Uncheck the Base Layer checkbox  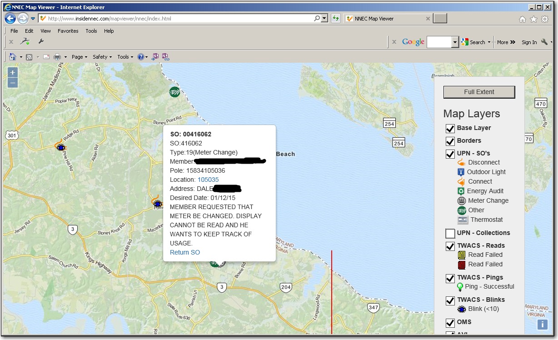pos(450,129)
